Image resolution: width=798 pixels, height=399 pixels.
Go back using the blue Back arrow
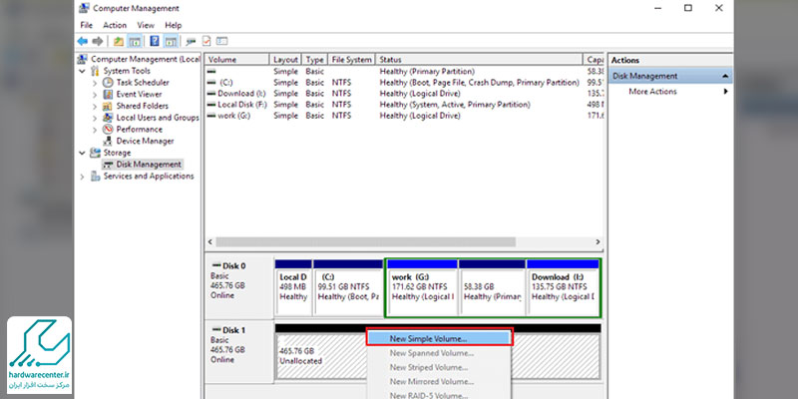[83, 41]
